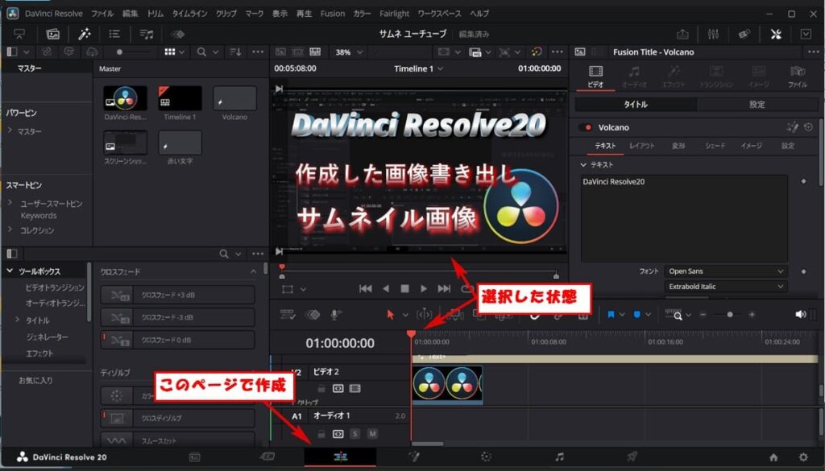Open the Fusion page icon
Image resolution: width=825 pixels, height=471 pixels.
coord(414,457)
